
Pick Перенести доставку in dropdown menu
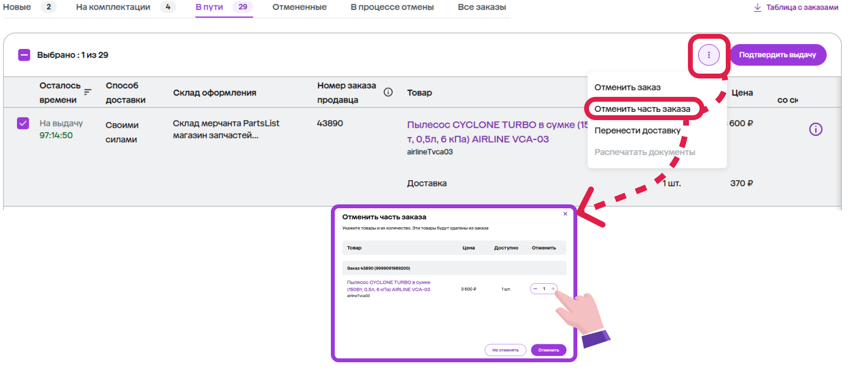point(637,130)
